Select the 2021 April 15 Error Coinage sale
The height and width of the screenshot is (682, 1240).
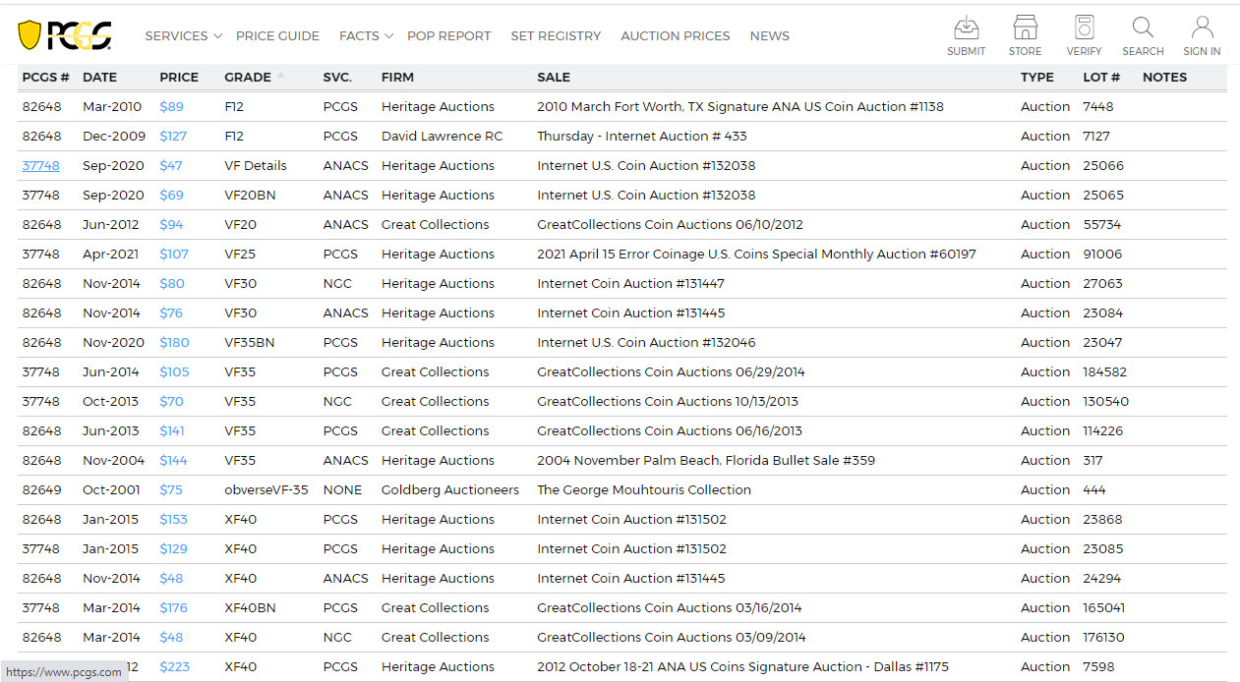click(756, 254)
